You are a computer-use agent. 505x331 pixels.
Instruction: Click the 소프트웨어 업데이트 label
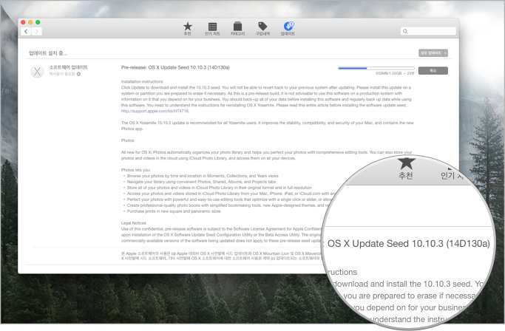coord(68,67)
